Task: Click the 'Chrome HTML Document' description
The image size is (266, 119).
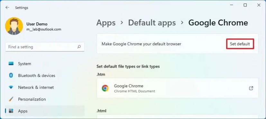Action: tap(134, 91)
